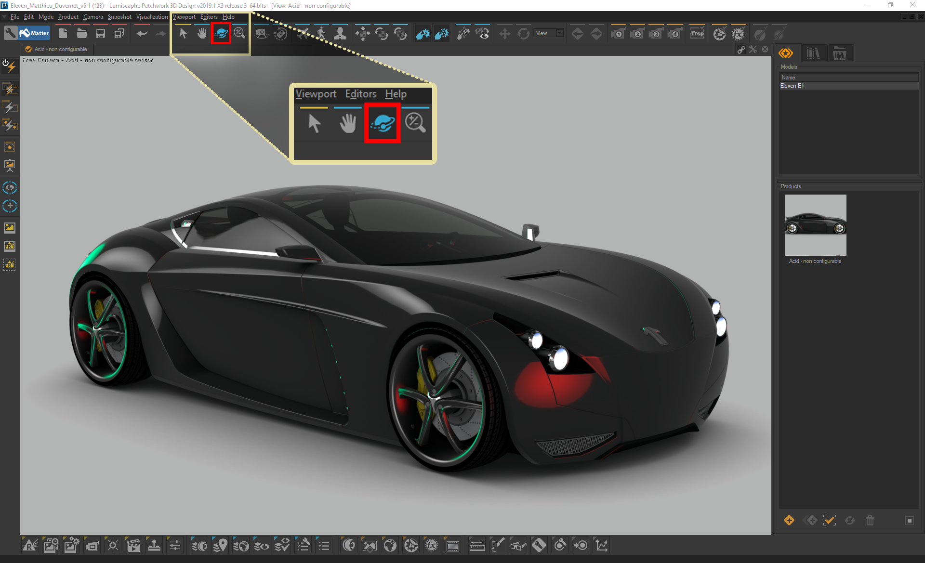
Task: Redo the last action
Action: (x=160, y=33)
